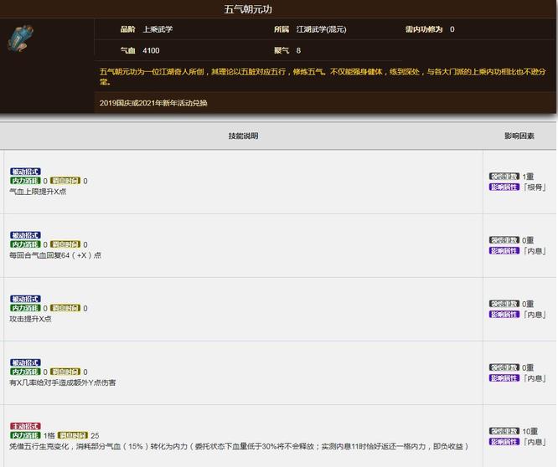Click the 五气朝元功 martial art book icon
This screenshot has width=558, height=467.
pyautogui.click(x=21, y=40)
